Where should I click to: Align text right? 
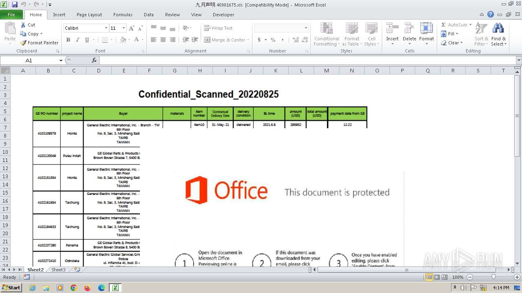coord(173,40)
